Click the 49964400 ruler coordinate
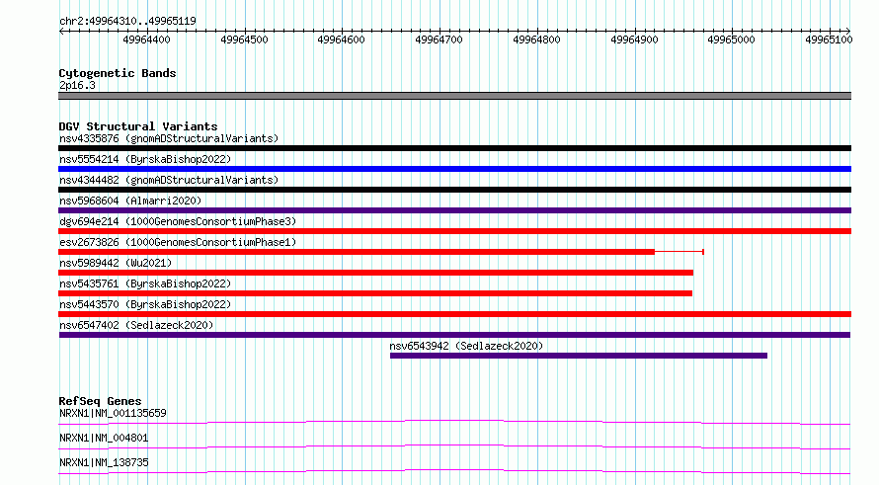879x485 pixels. [x=146, y=40]
